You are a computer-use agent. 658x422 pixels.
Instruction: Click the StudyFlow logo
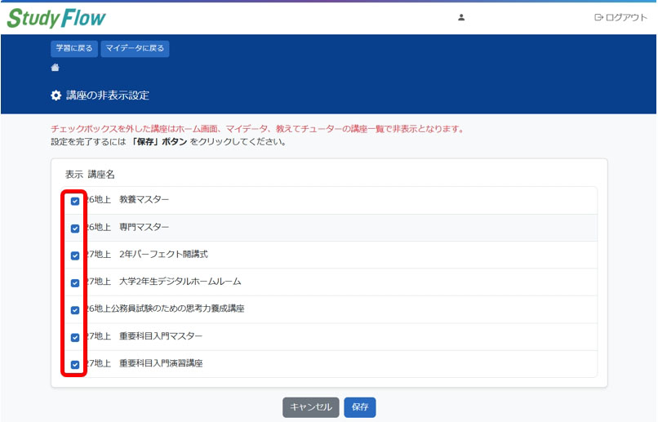point(56,17)
